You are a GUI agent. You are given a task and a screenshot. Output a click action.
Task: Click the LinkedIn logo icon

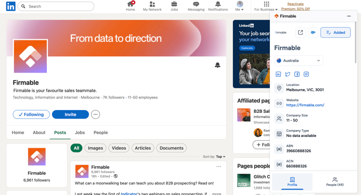coord(11,6)
